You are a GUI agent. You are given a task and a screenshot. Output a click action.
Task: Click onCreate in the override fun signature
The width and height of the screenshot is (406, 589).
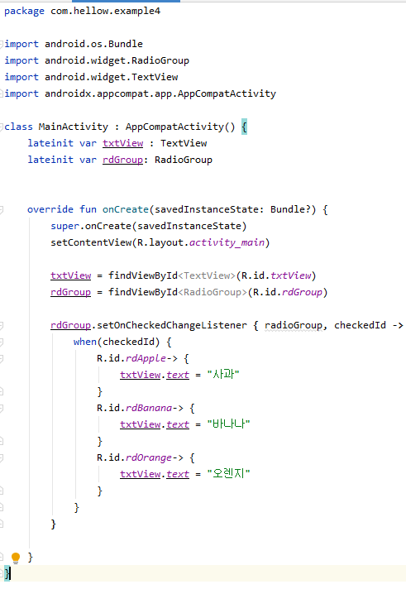pos(126,209)
